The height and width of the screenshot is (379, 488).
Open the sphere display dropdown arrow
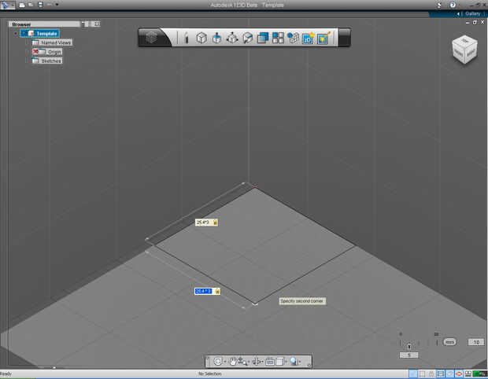(x=300, y=362)
